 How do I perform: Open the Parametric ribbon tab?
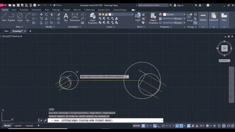pyautogui.click(x=36, y=10)
